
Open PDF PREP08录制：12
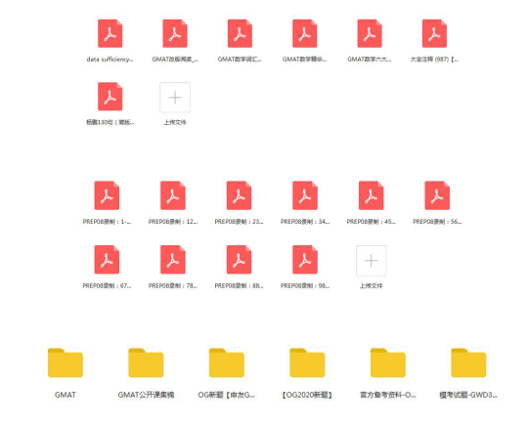point(173,195)
